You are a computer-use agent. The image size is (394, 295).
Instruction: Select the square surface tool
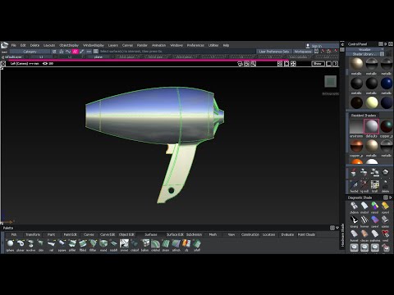pos(62,243)
